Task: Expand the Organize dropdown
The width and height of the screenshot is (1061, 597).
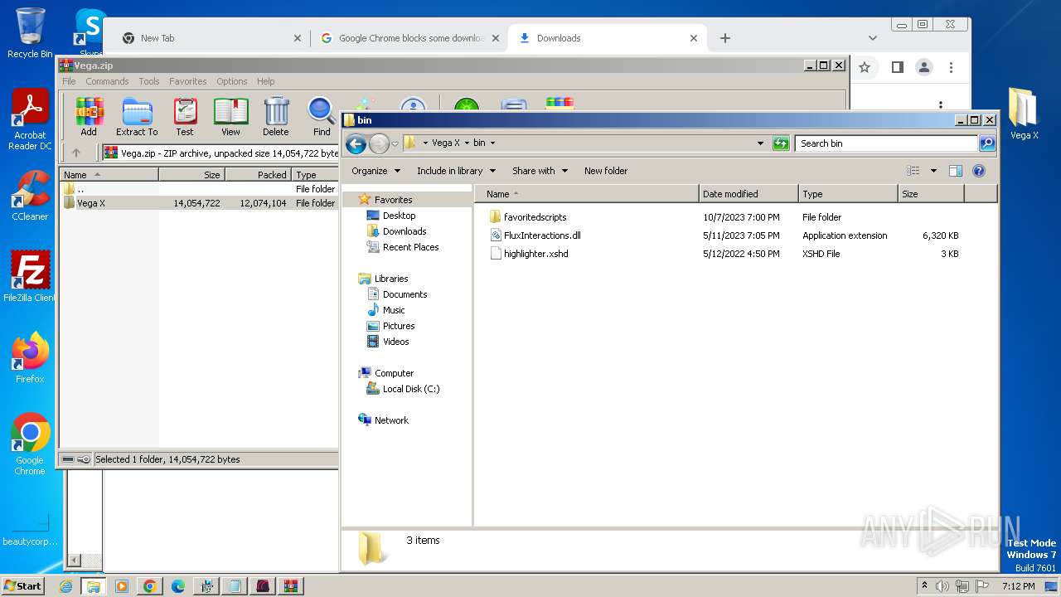Action: tap(375, 171)
